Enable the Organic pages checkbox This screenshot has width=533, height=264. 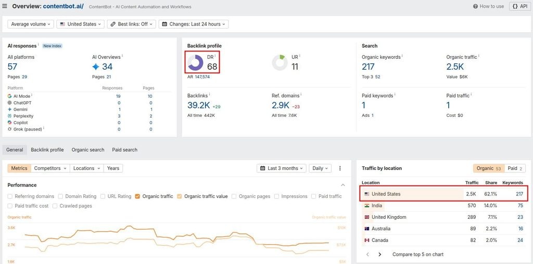tap(234, 196)
